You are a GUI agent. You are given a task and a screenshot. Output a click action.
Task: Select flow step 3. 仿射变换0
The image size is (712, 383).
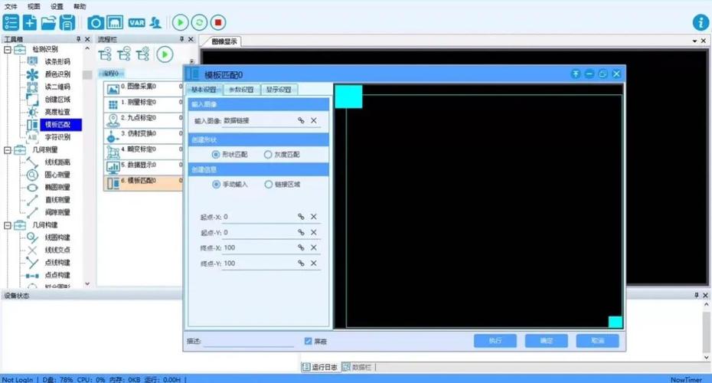coord(143,136)
